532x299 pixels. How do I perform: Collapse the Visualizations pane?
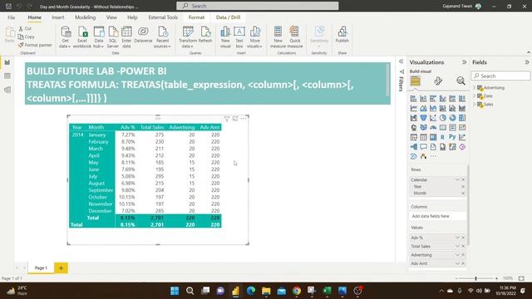point(464,62)
